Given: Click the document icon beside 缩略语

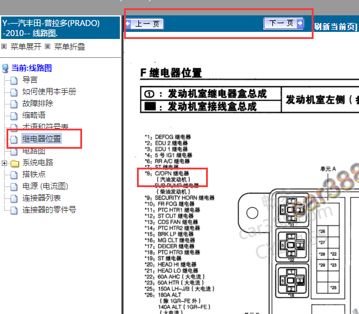Looking at the screenshot, I should [14, 116].
